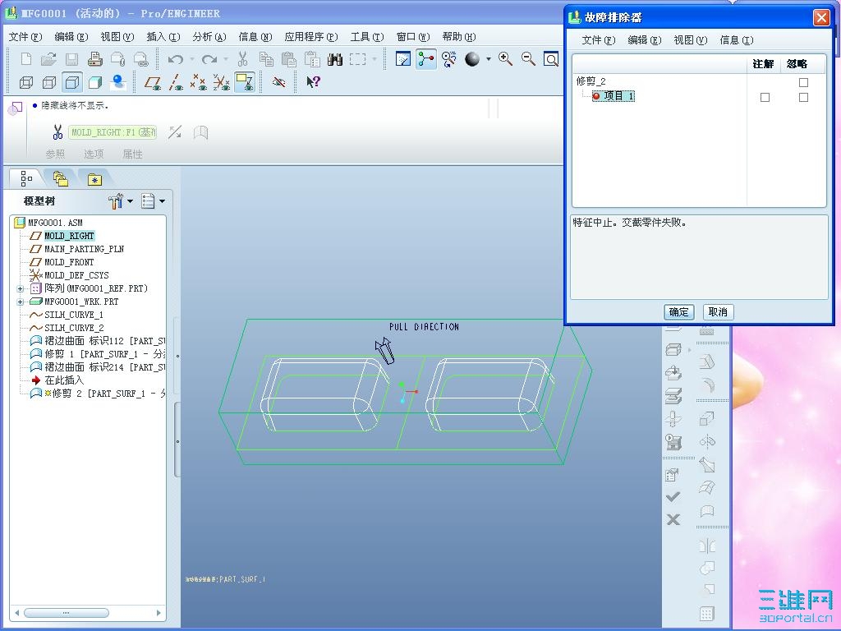
Task: Click the 取消 button in troubleshooter
Action: [x=718, y=312]
